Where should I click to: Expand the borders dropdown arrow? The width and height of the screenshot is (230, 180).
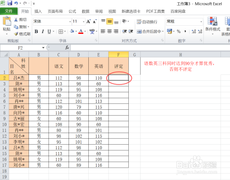(x=65, y=32)
